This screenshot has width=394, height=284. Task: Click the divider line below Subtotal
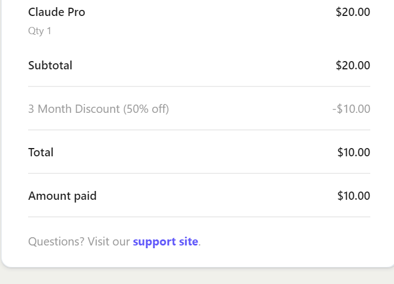pos(199,86)
